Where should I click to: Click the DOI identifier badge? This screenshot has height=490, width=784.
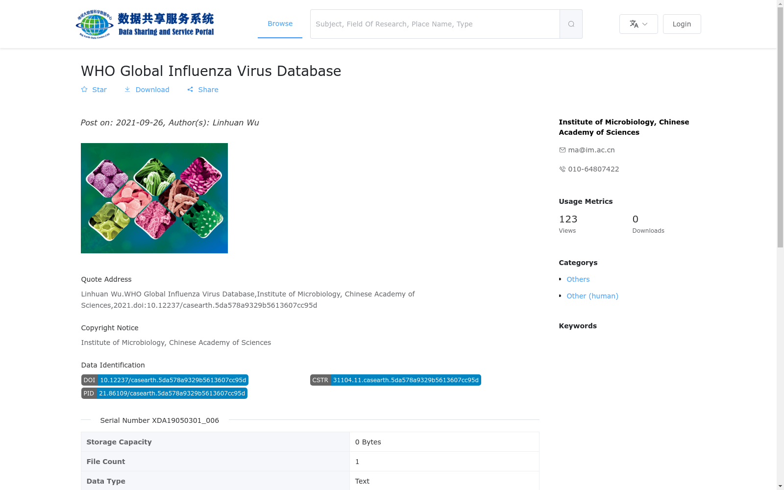pyautogui.click(x=165, y=380)
